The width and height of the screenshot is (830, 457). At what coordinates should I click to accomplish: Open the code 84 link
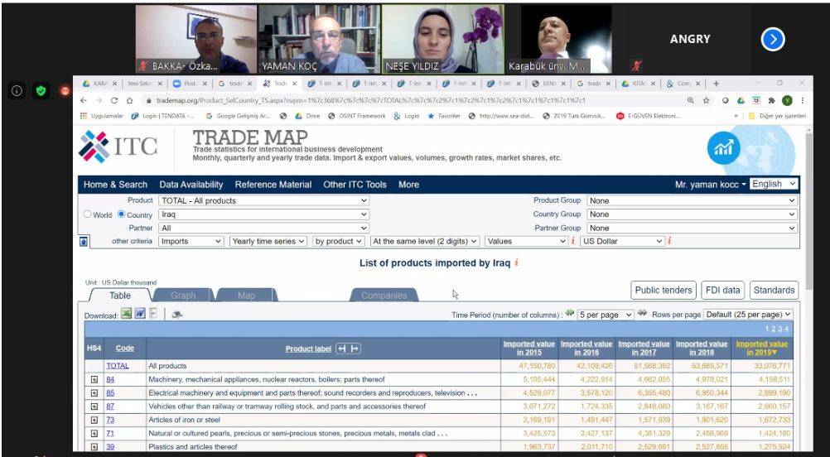point(110,379)
